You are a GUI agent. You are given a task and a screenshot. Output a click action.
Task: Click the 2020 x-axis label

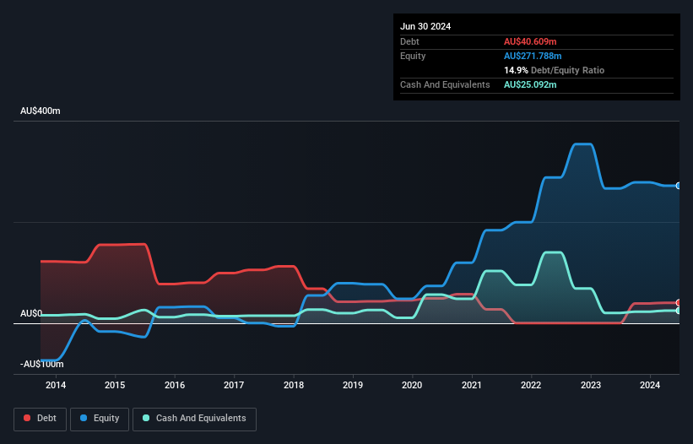click(x=412, y=385)
